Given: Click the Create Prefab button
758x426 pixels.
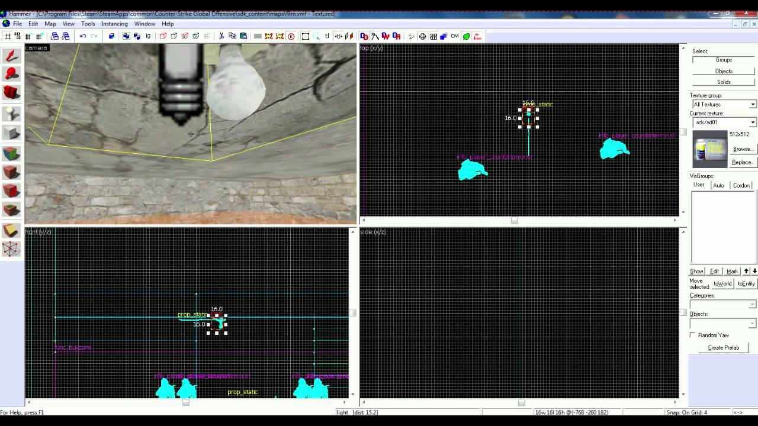Looking at the screenshot, I should point(724,347).
